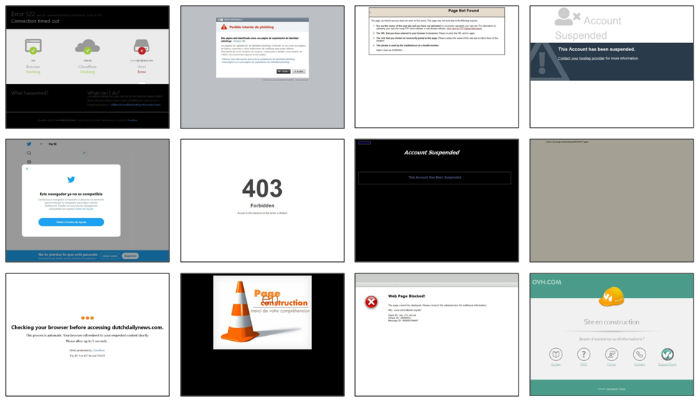The width and height of the screenshot is (700, 404).
Task: Click 'This Account Has Been Suspended' box
Action: tap(435, 178)
